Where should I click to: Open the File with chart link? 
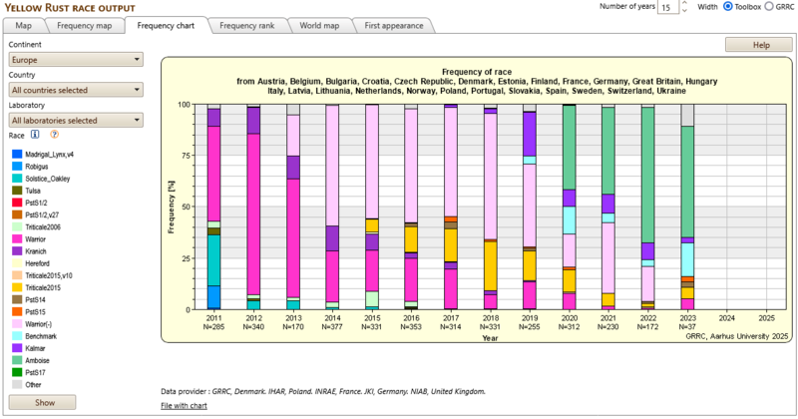[184, 406]
